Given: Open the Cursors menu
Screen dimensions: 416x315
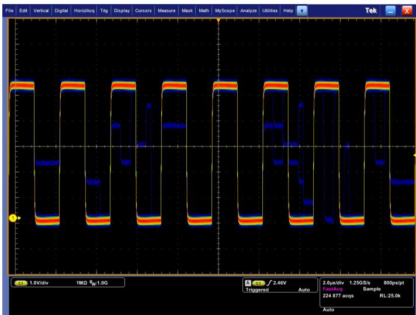Looking at the screenshot, I should pyautogui.click(x=143, y=10).
